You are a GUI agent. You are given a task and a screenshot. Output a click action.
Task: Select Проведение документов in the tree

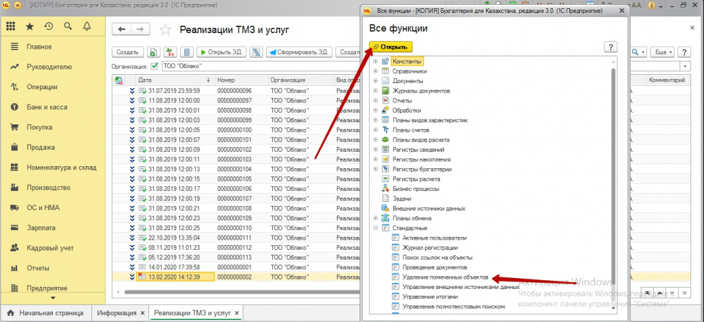(x=435, y=267)
